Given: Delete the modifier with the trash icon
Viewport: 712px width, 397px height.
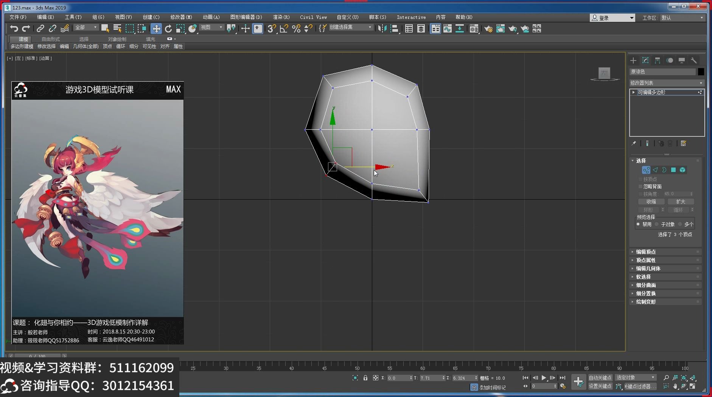Looking at the screenshot, I should tap(670, 143).
